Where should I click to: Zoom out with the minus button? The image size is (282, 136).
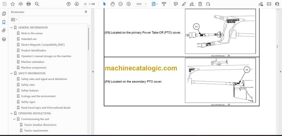click(x=121, y=4)
